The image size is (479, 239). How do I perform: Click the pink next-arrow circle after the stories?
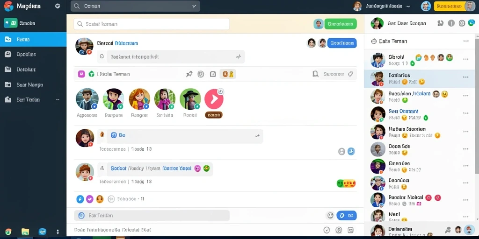click(214, 99)
